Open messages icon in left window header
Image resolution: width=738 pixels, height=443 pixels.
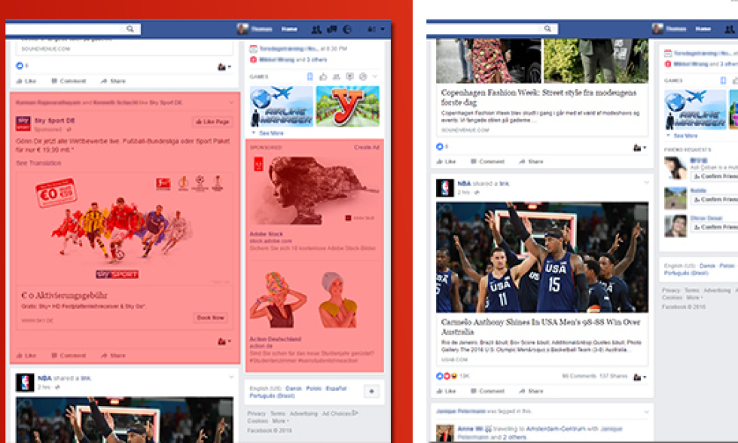point(332,29)
